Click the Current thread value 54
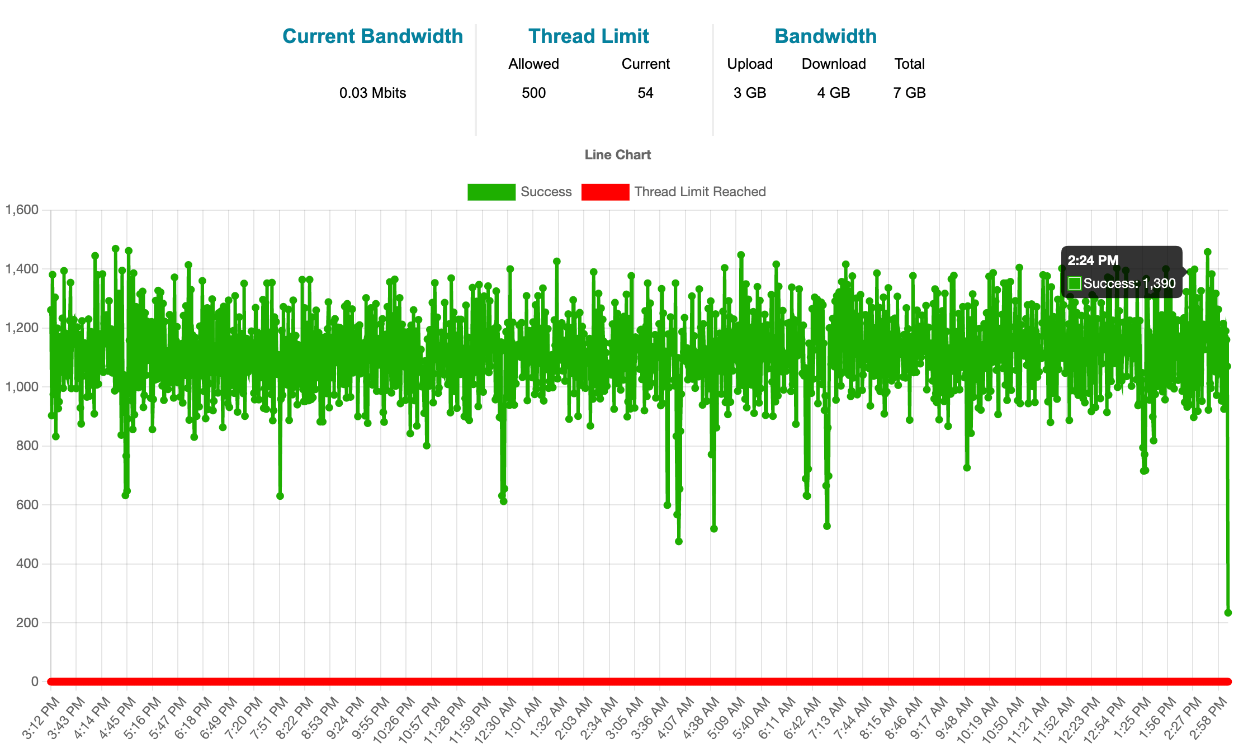The width and height of the screenshot is (1248, 748). tap(645, 93)
